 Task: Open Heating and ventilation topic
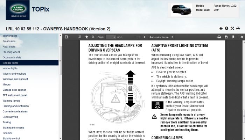16,106
